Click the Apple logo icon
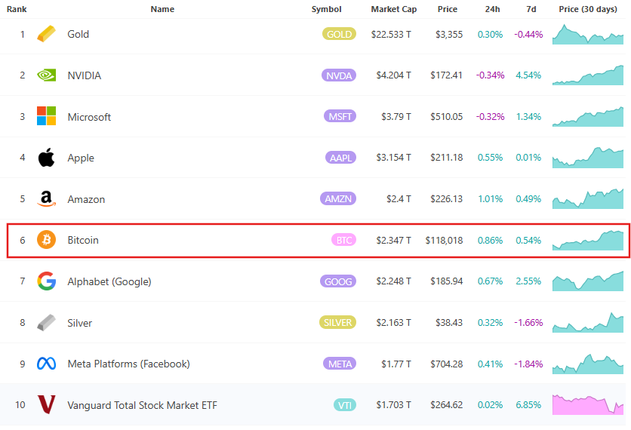The width and height of the screenshot is (631, 430). pos(46,157)
